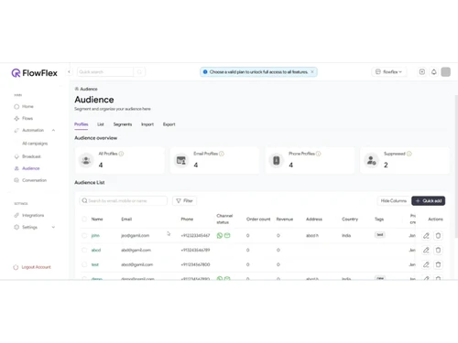Click email channel icon in john row
Viewport: 458px width, 343px height.
click(227, 235)
